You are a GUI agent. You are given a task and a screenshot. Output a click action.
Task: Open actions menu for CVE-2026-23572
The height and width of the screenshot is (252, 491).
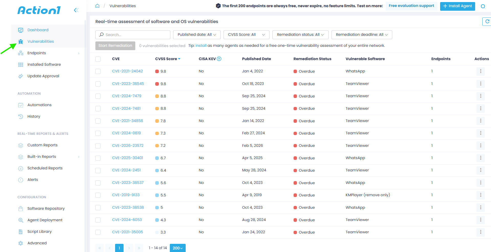point(481,146)
